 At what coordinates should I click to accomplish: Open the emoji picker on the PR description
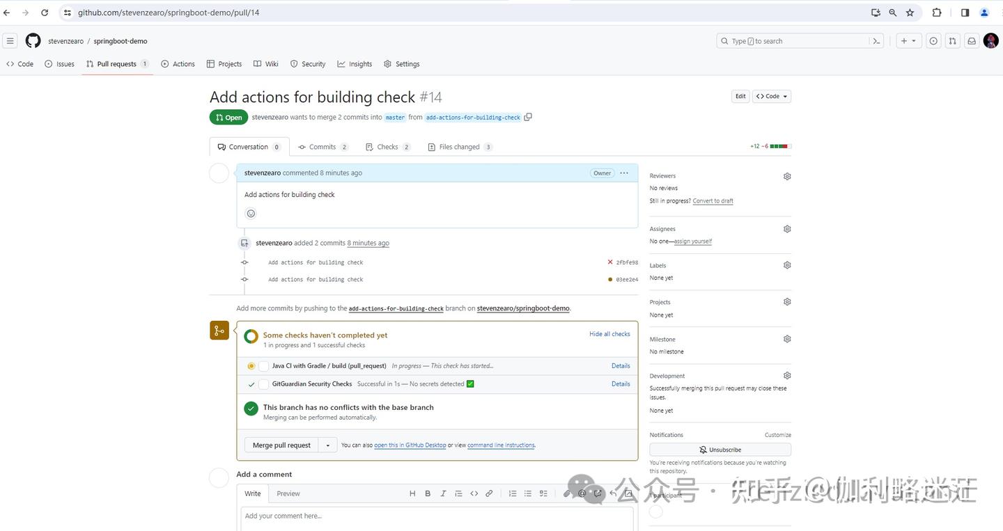251,213
